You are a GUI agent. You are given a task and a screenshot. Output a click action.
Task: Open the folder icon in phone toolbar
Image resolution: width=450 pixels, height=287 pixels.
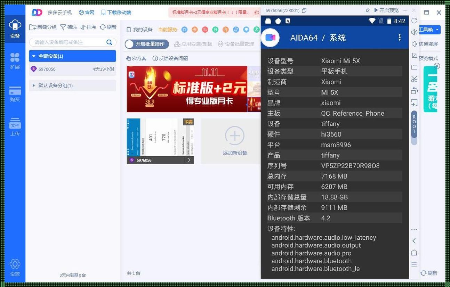coord(414,67)
